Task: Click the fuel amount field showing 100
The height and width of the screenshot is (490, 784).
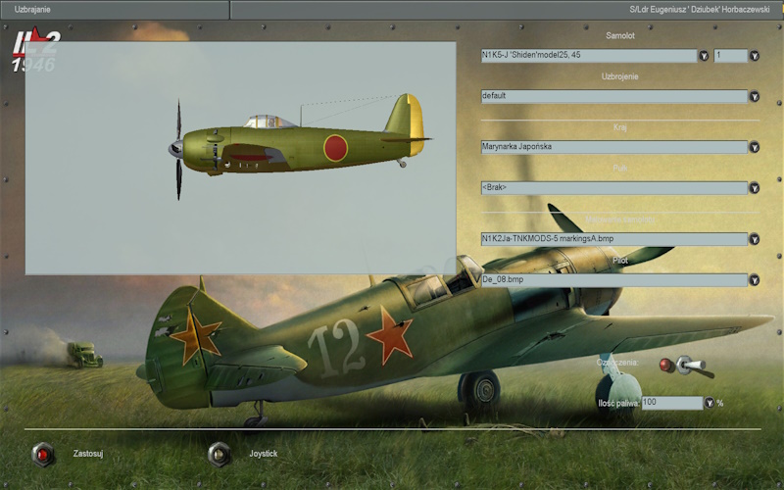Action: click(x=672, y=403)
